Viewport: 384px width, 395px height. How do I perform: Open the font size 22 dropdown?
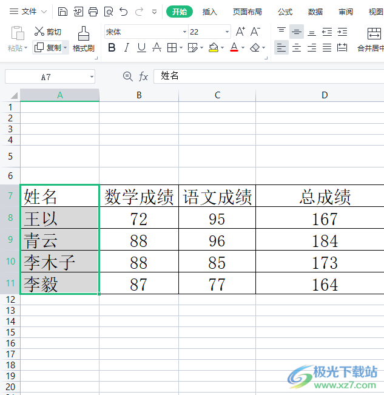[x=227, y=32]
